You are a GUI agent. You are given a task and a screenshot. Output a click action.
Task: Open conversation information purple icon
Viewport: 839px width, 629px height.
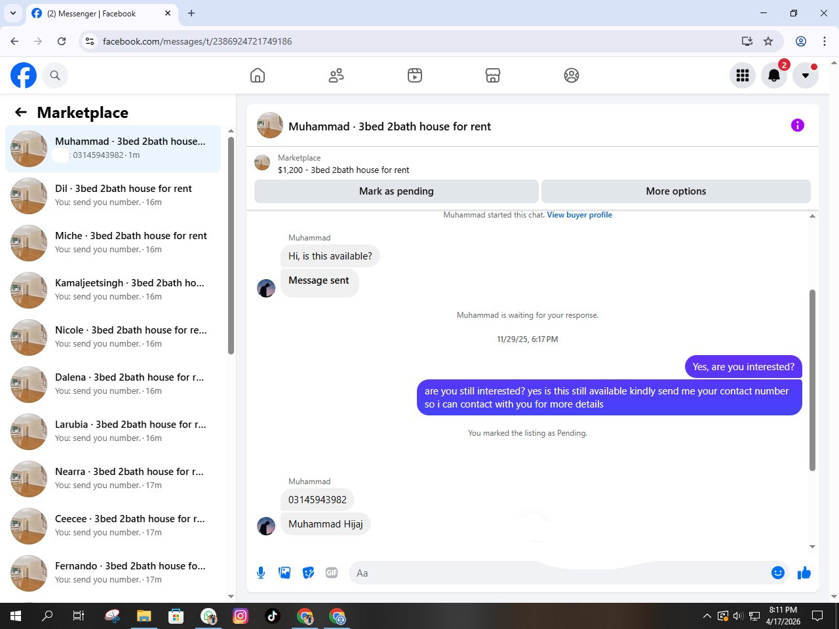click(x=798, y=125)
